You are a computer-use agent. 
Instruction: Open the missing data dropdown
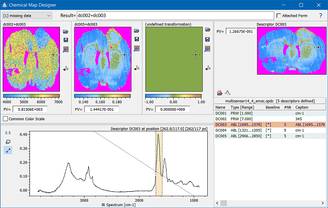pyautogui.click(x=27, y=15)
